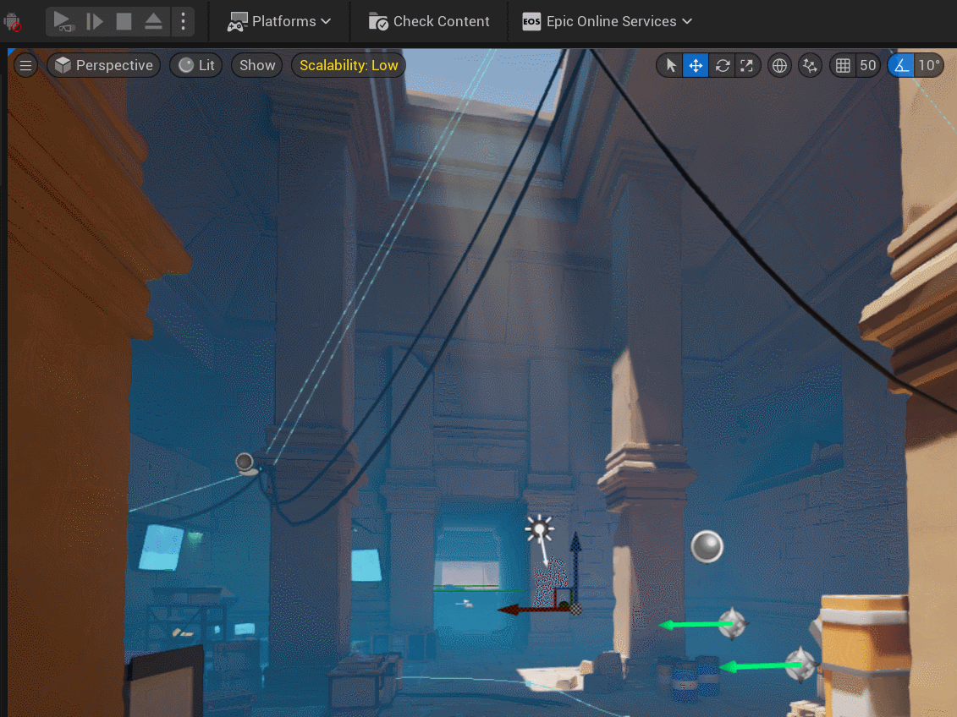
Task: Click the Check Content button
Action: coord(430,22)
